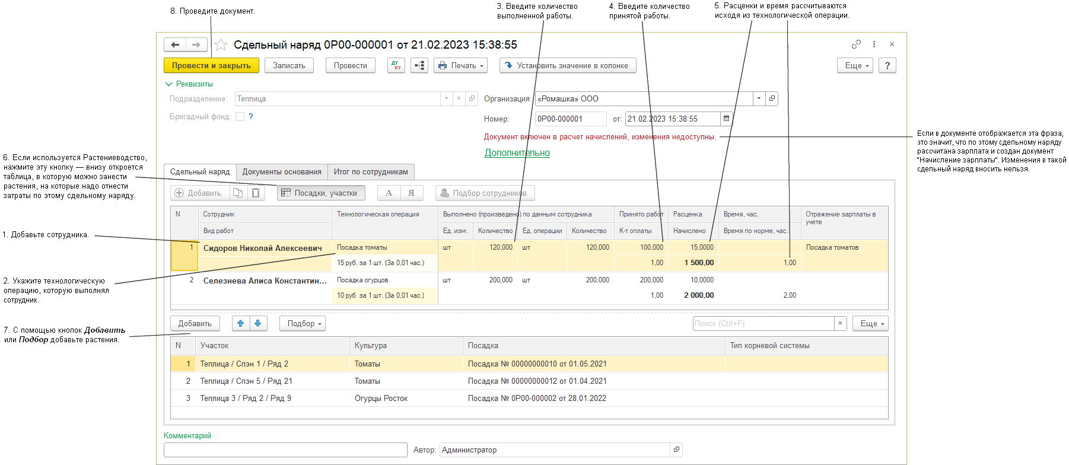Viewport: 1069px width, 465px height.
Task: Click the back navigation arrow icon
Action: click(175, 45)
